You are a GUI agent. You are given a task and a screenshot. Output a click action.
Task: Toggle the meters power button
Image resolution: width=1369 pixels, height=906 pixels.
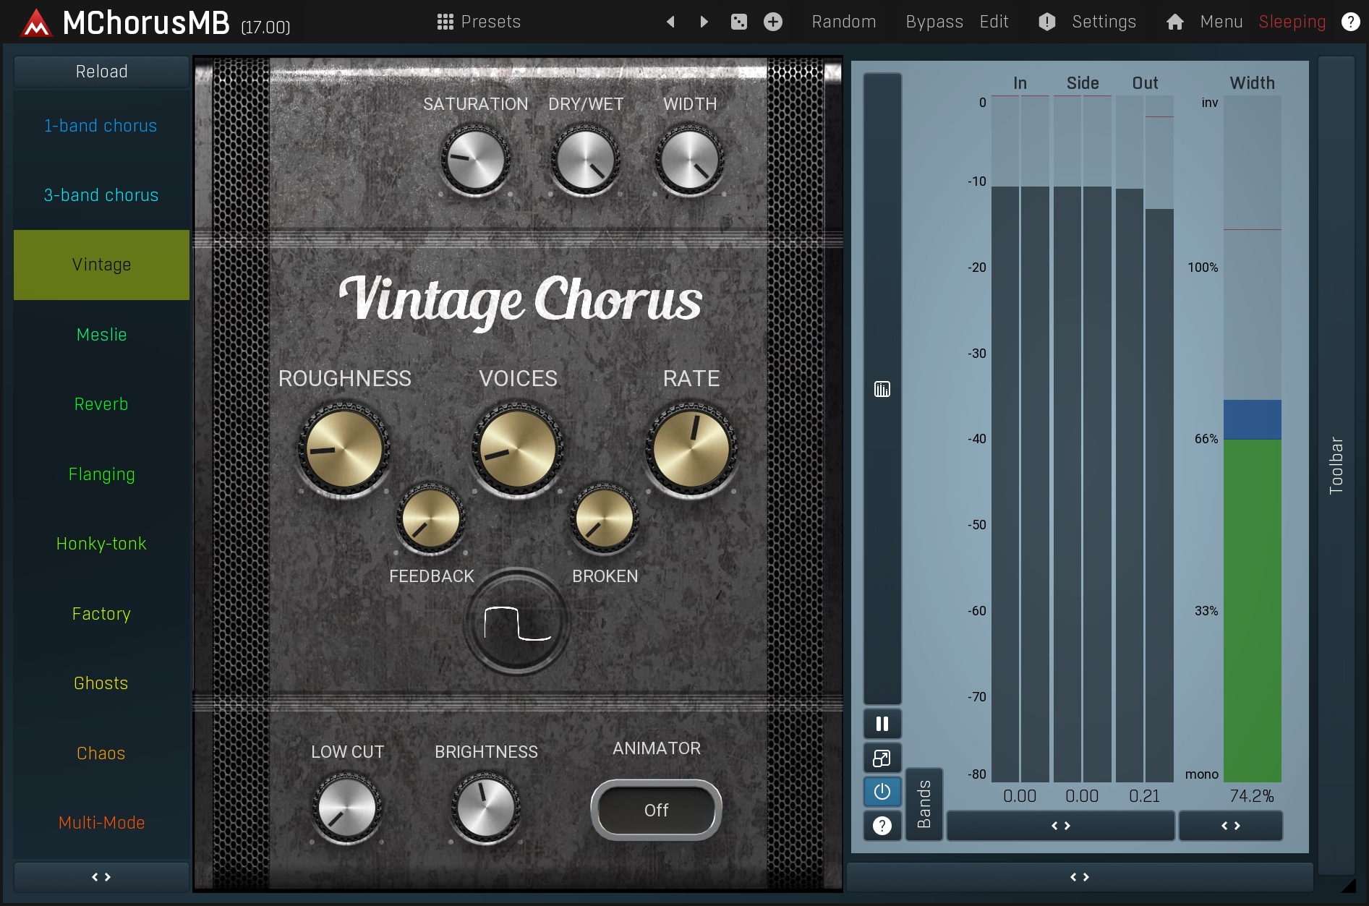(882, 792)
